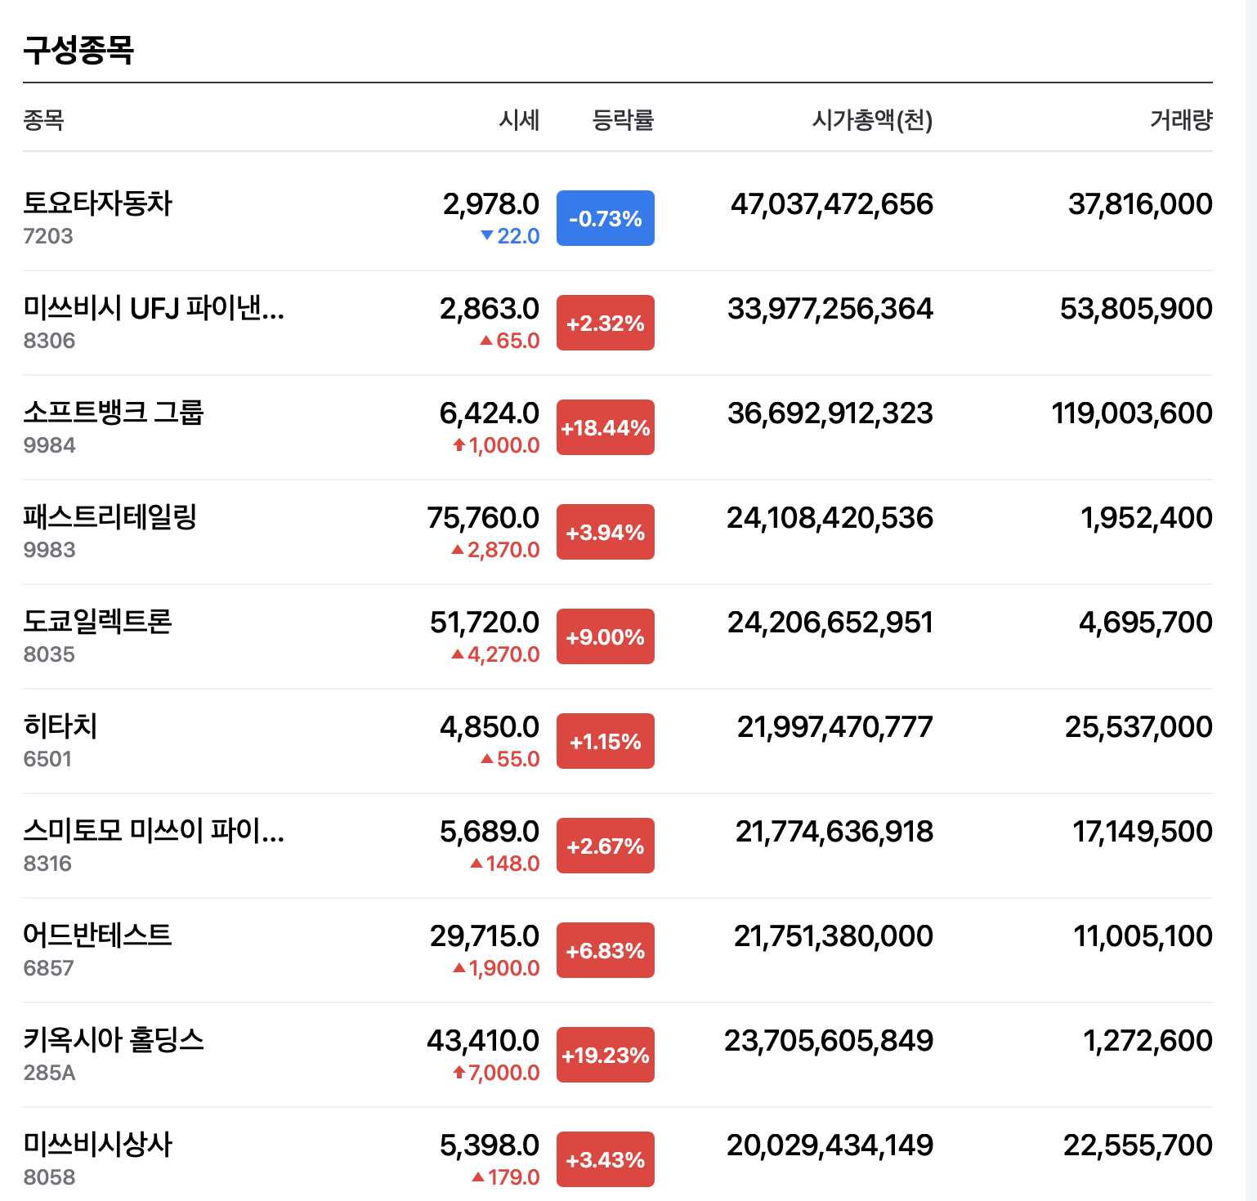
Task: Click the ticker code 285A
Action: pyautogui.click(x=49, y=1073)
